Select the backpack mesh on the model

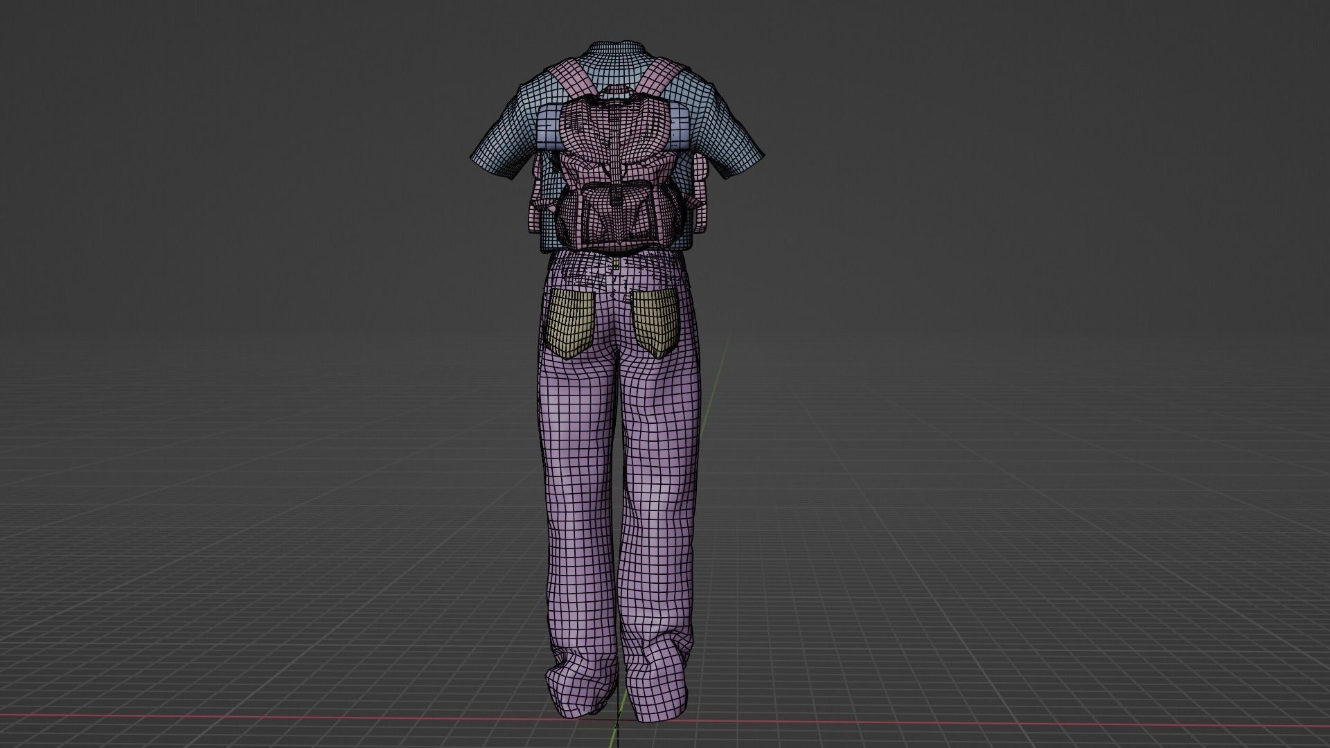pos(617,173)
